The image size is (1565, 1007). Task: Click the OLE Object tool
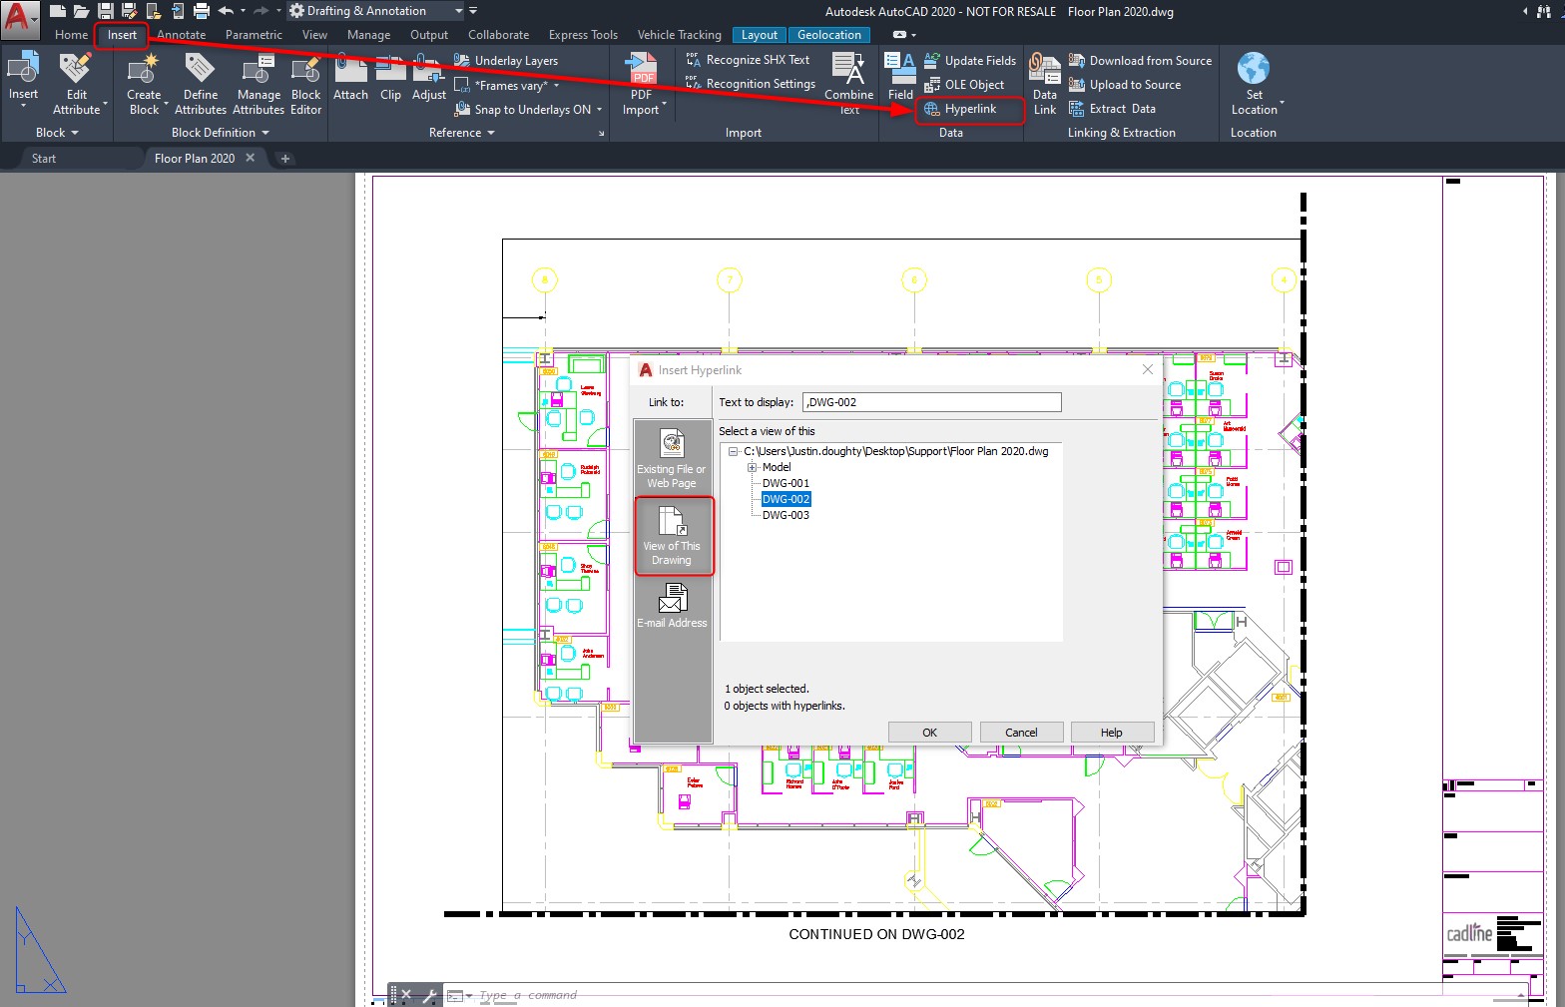[x=964, y=85]
